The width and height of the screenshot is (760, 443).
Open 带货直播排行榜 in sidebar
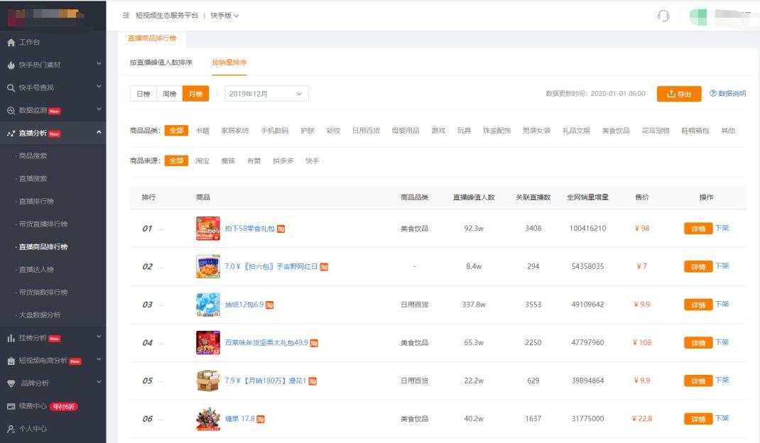pyautogui.click(x=43, y=224)
